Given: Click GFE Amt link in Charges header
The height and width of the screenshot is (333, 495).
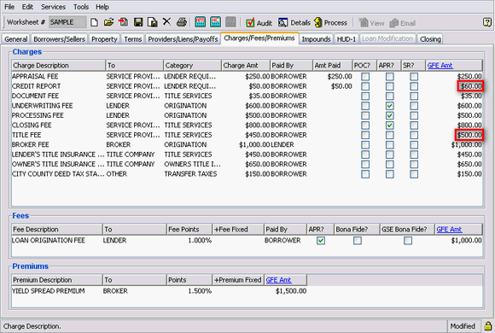Looking at the screenshot, I should click(x=440, y=66).
